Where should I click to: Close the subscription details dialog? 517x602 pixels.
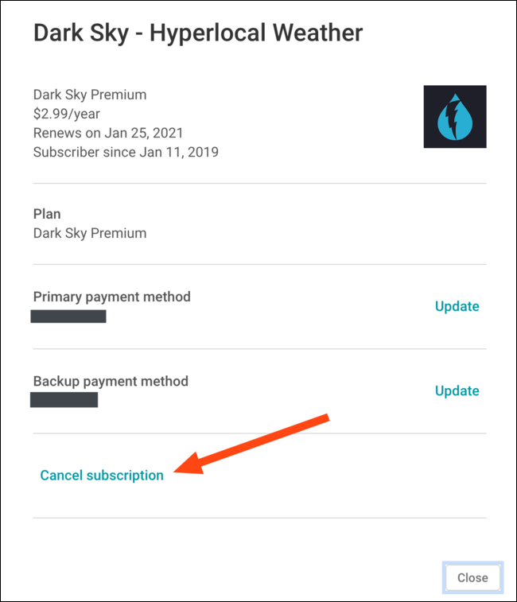coord(472,577)
